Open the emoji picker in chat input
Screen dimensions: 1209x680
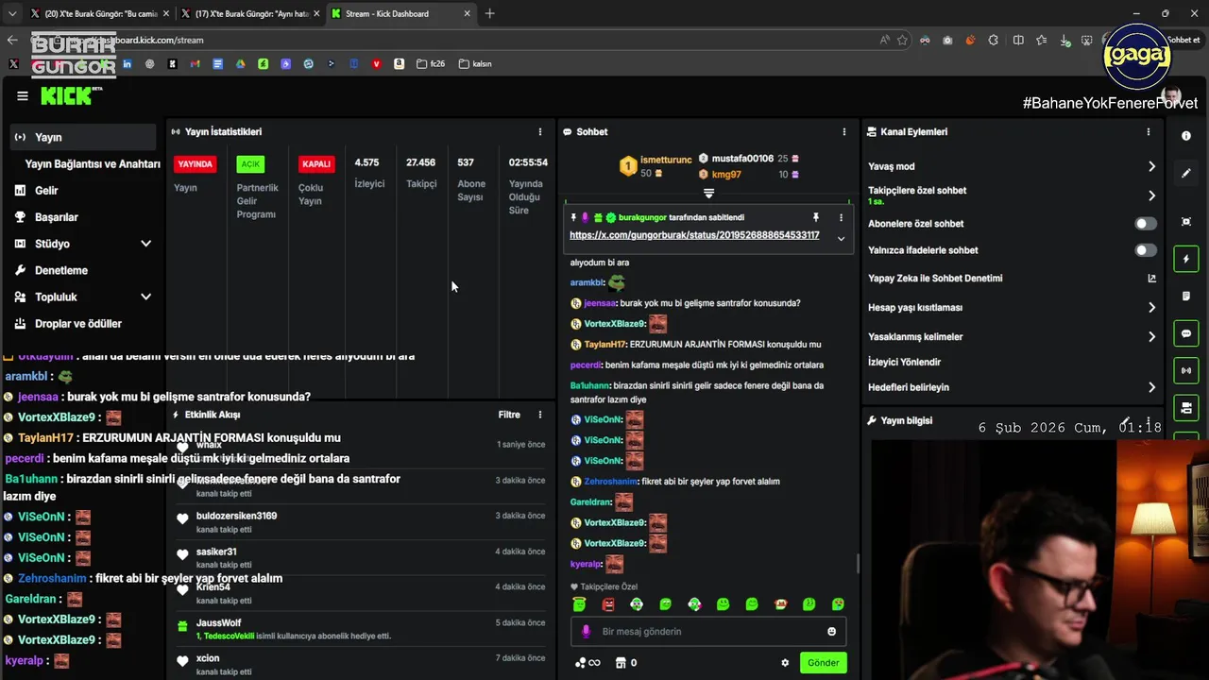831,632
